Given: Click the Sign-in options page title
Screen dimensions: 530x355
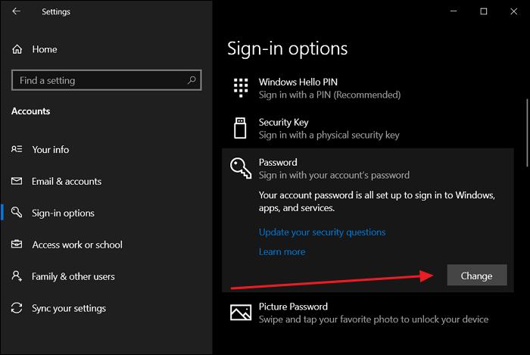Looking at the screenshot, I should pyautogui.click(x=287, y=48).
